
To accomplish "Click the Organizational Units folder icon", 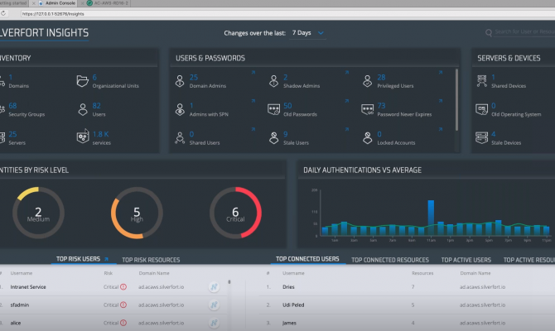I will tap(83, 81).
